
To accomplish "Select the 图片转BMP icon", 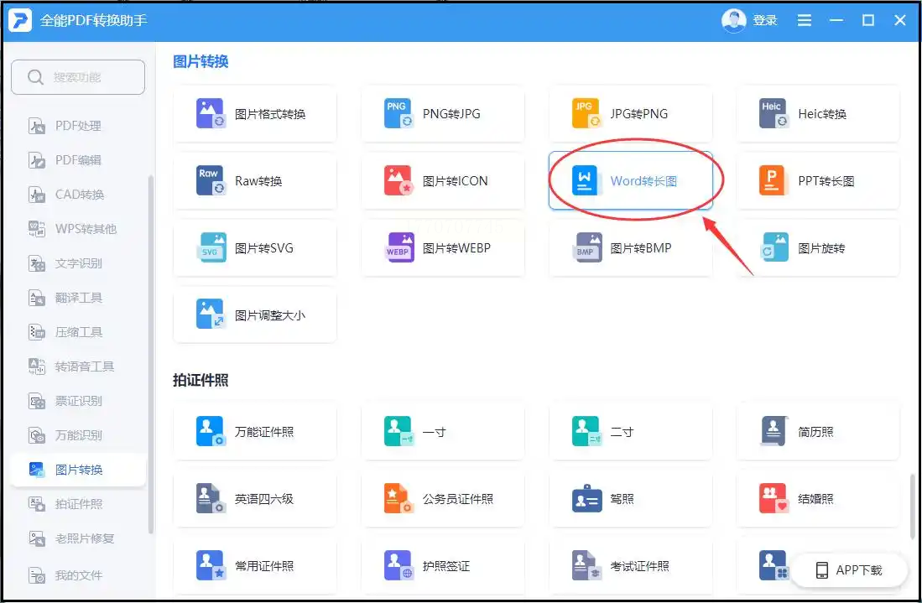I will click(x=586, y=247).
